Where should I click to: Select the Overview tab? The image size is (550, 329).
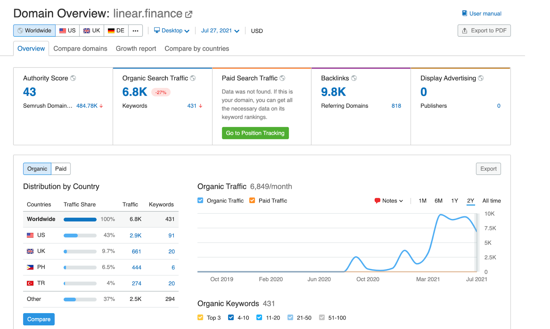click(31, 49)
